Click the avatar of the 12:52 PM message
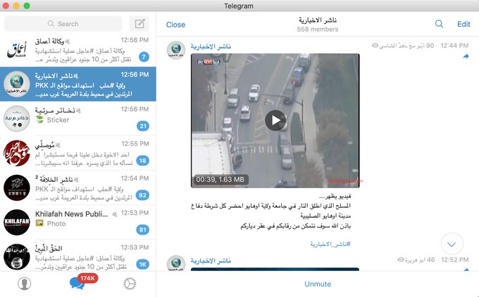The image size is (479, 297). pos(176,263)
